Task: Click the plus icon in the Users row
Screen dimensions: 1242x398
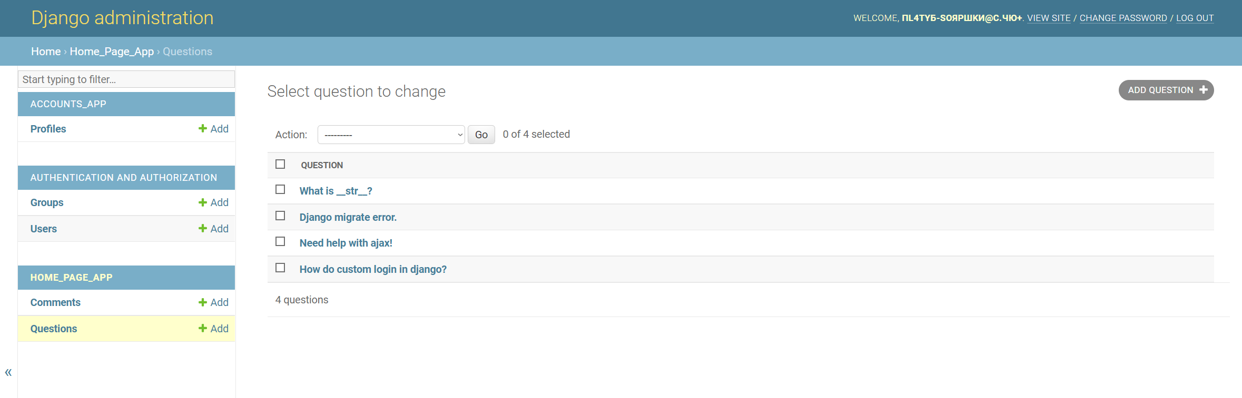Action: click(x=202, y=228)
